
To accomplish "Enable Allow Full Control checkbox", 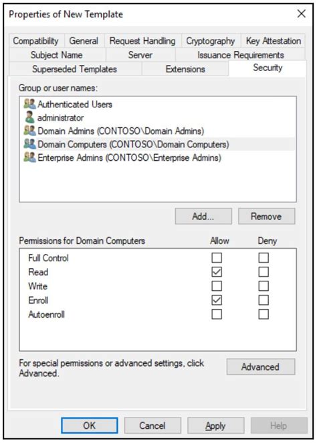I will point(217,257).
